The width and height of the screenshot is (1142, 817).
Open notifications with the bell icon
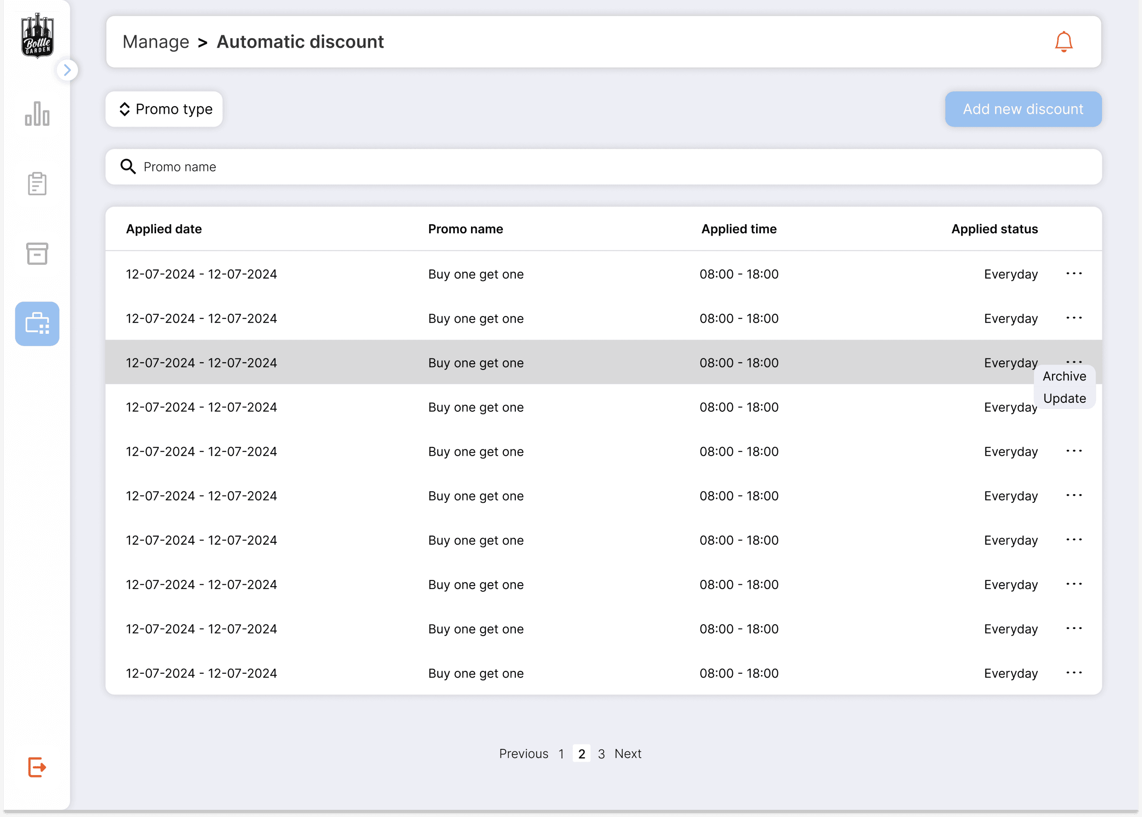pos(1063,42)
